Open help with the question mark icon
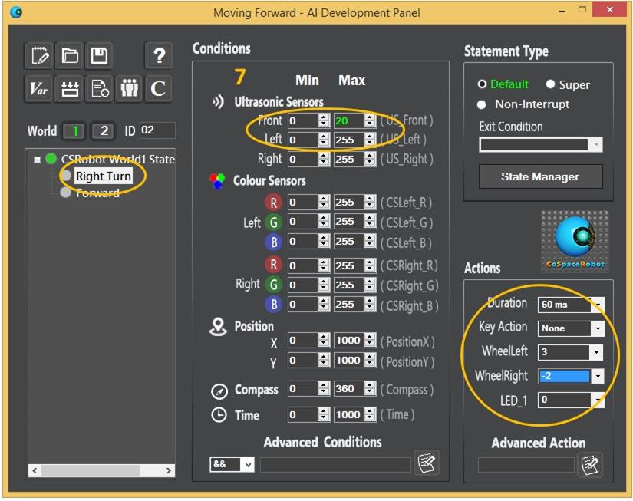Viewport: 633px width, 501px height. 159,56
